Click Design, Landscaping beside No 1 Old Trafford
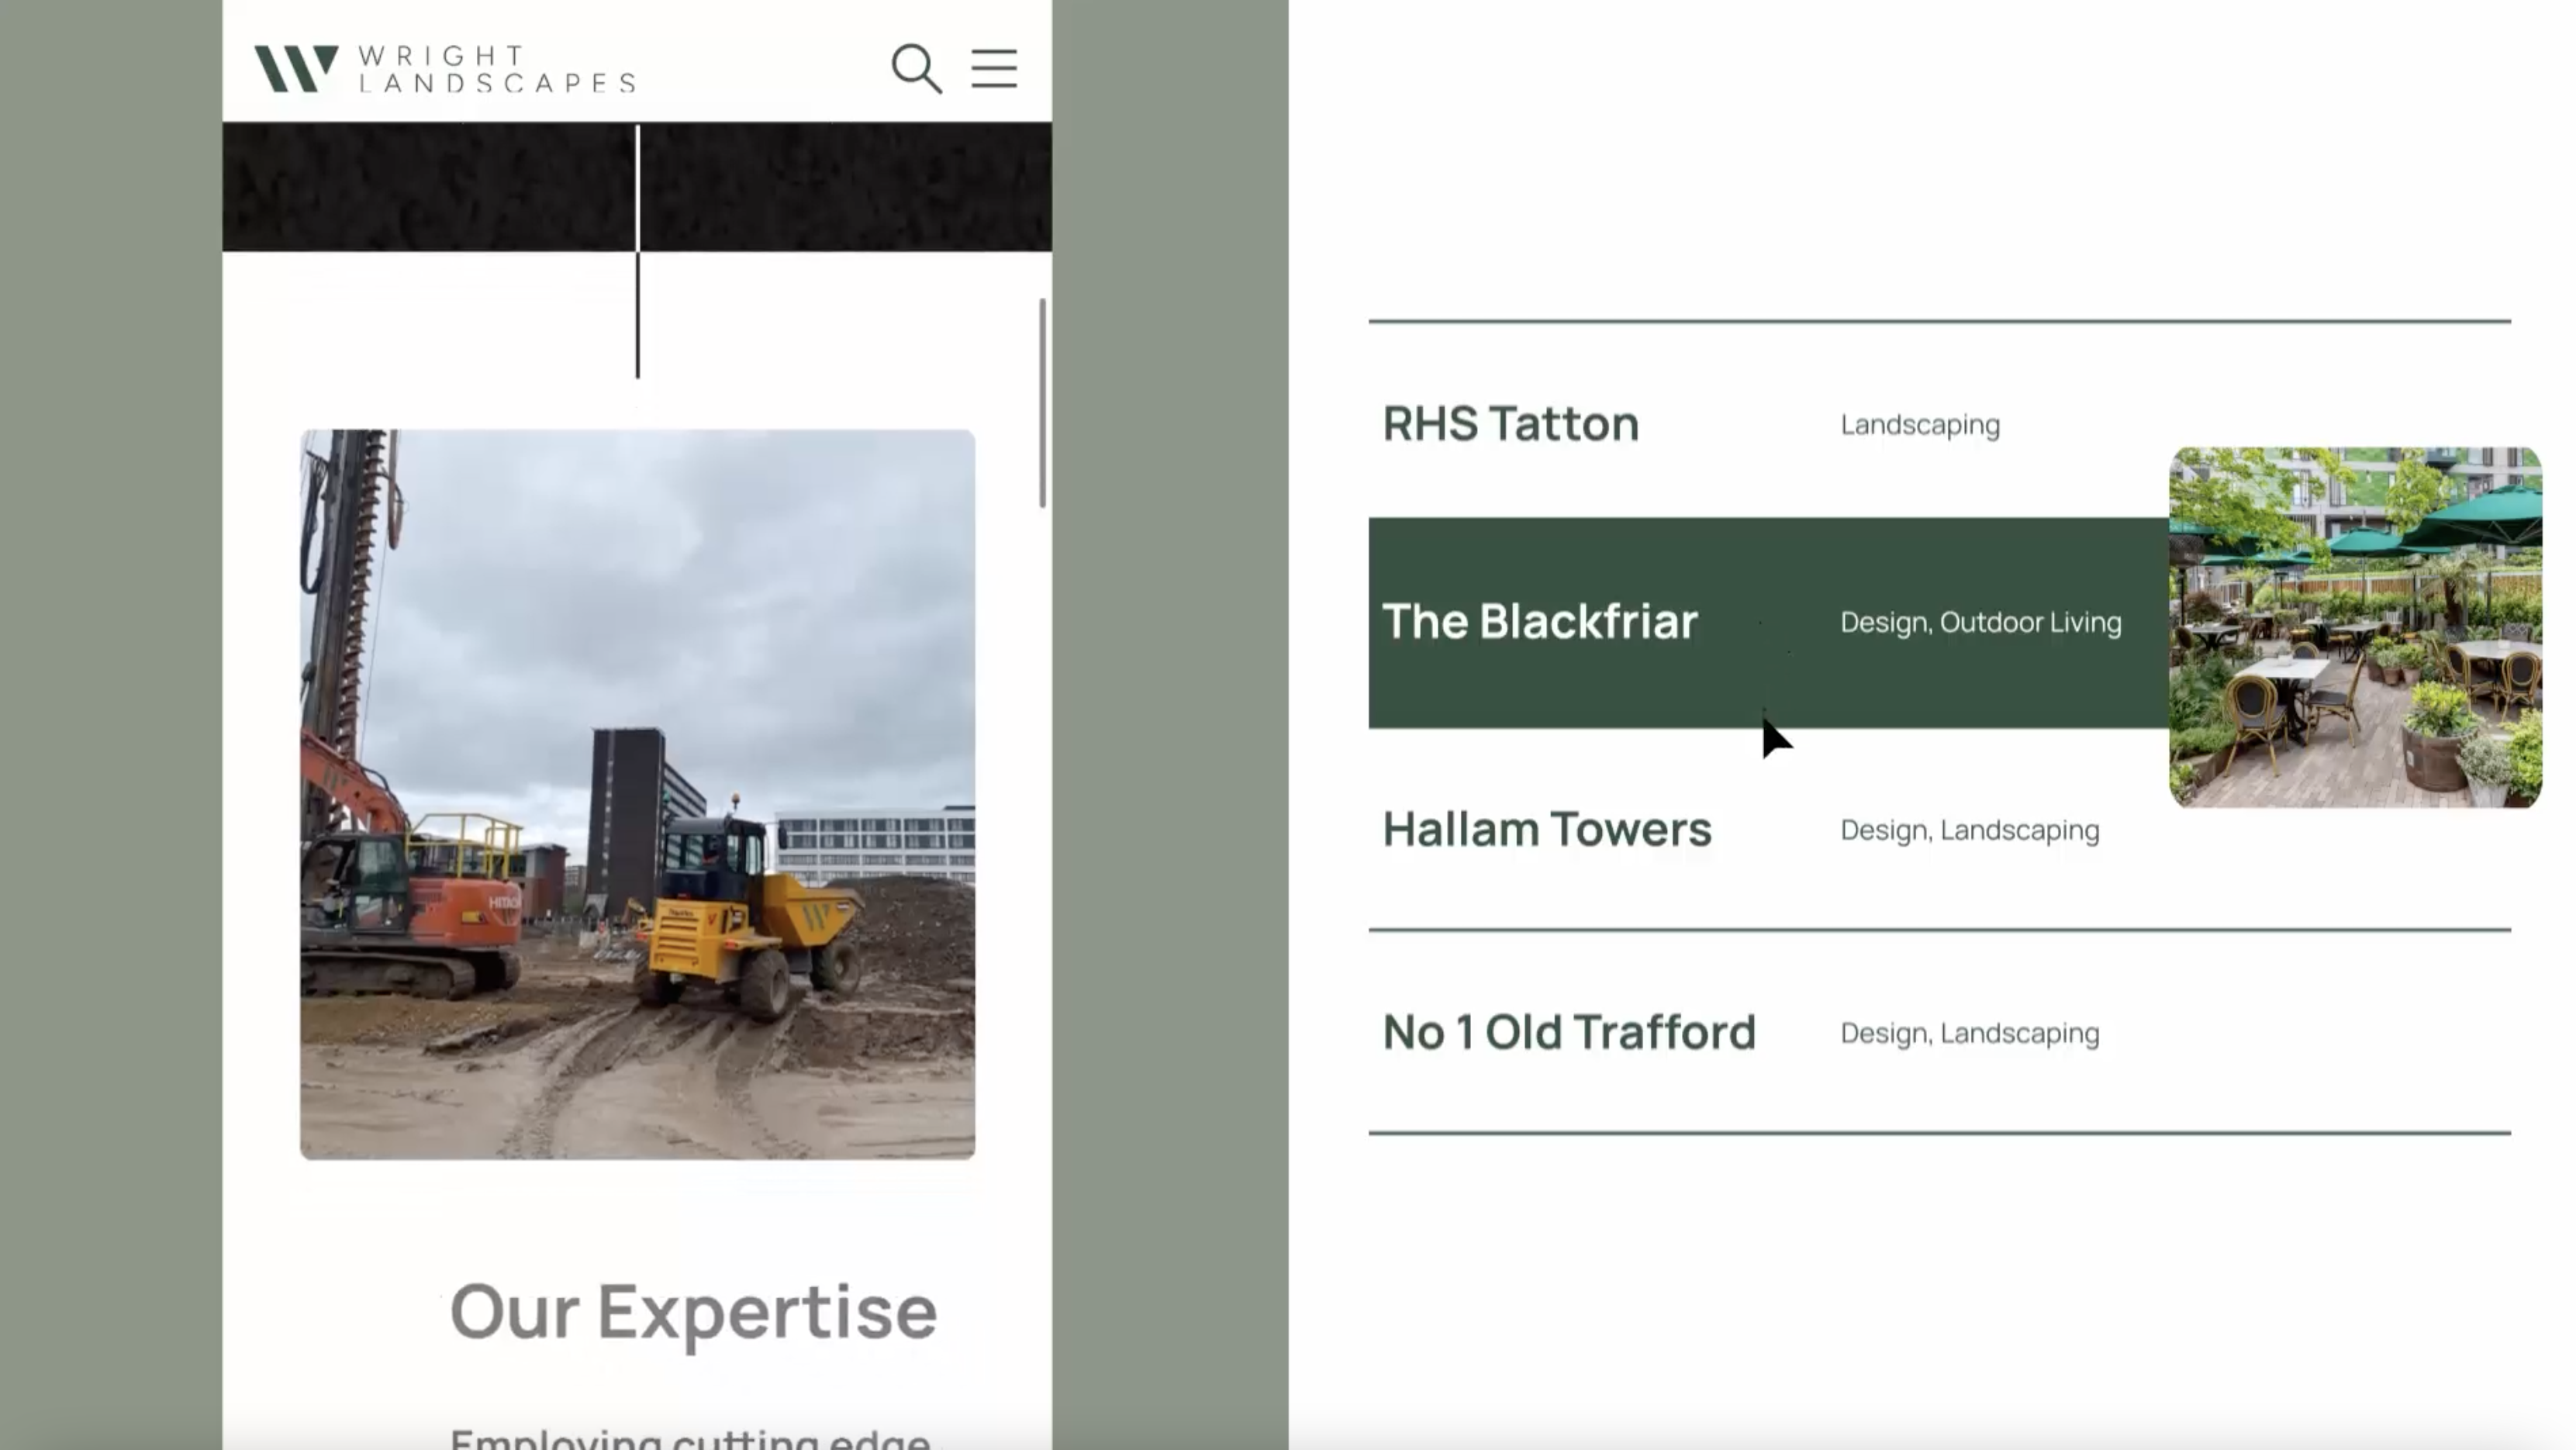This screenshot has height=1450, width=2576. (1969, 1033)
